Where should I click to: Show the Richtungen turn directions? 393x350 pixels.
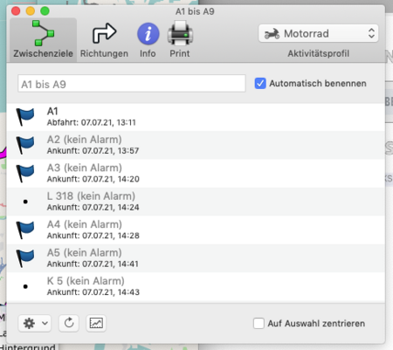pos(104,39)
